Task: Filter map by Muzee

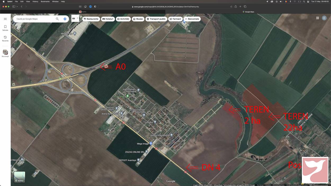Action: pyautogui.click(x=138, y=19)
